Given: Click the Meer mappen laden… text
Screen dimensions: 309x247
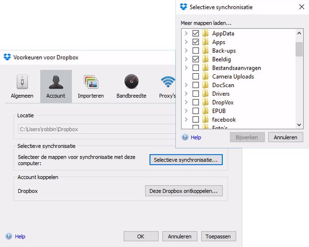Looking at the screenshot, I should (x=206, y=23).
